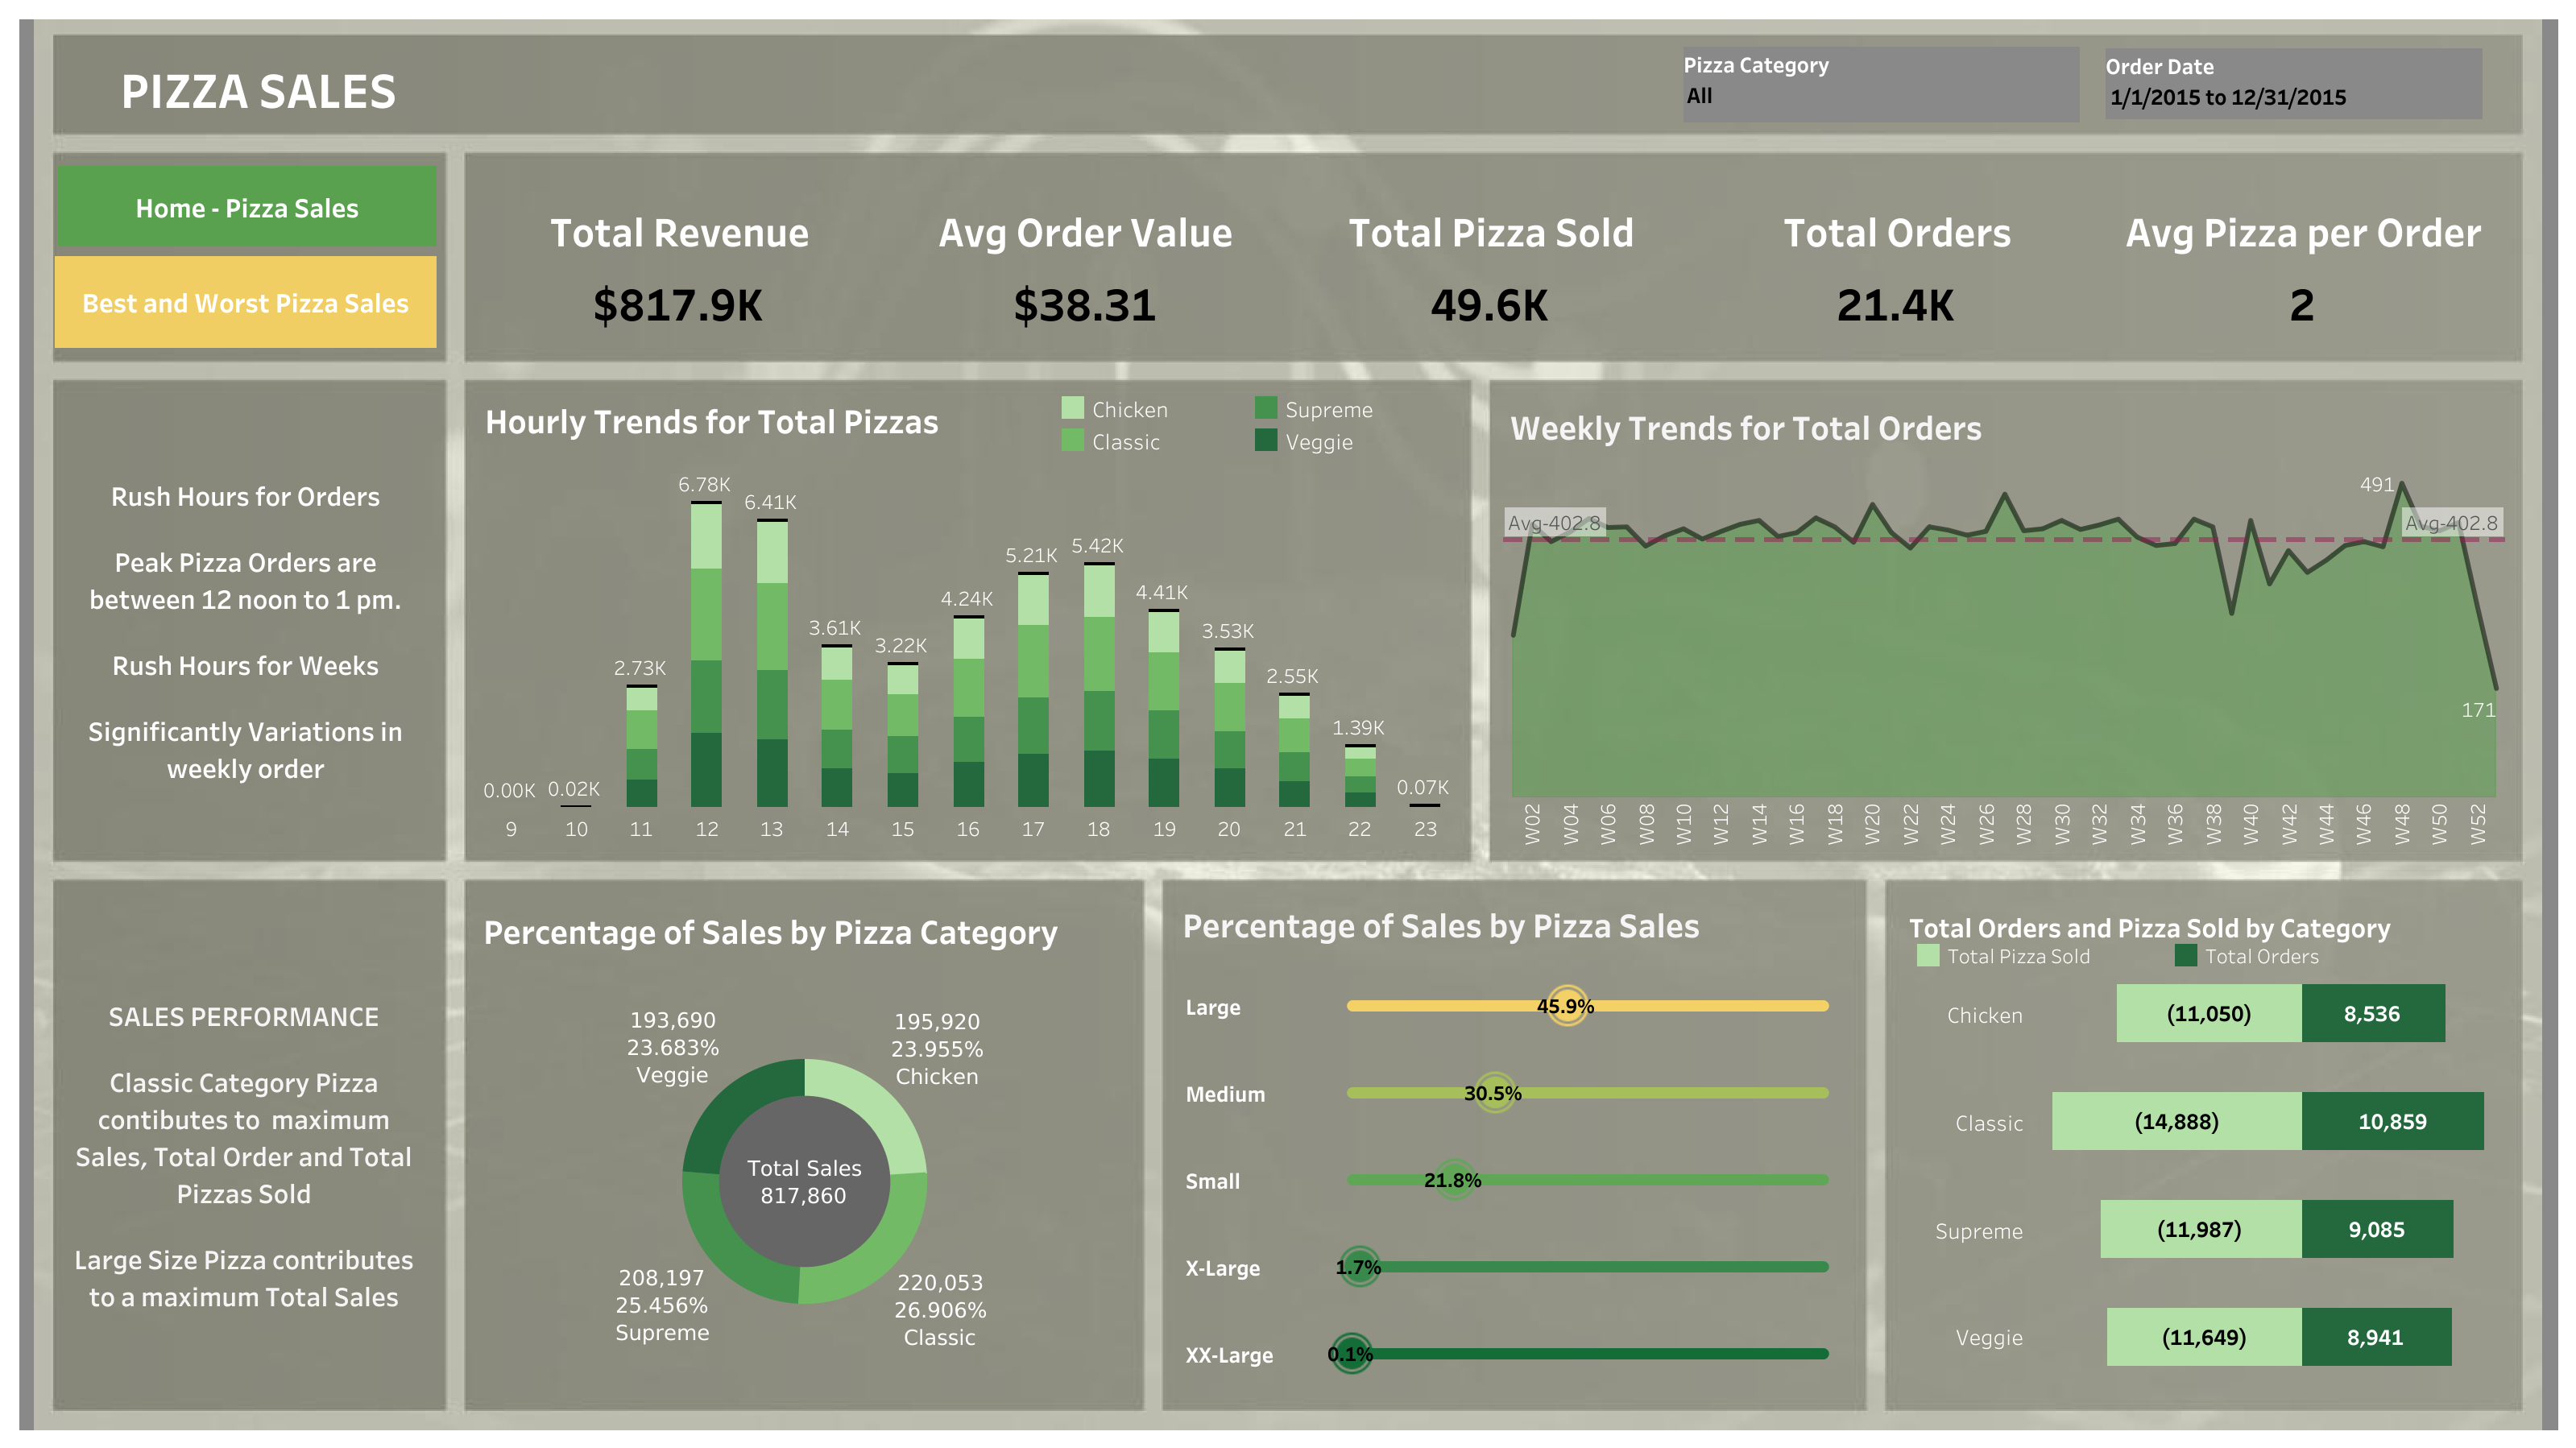Click the Rush Hours for Weeks heading

coord(245,665)
